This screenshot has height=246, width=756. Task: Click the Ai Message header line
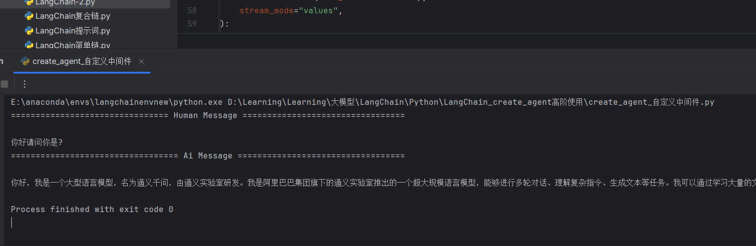207,156
